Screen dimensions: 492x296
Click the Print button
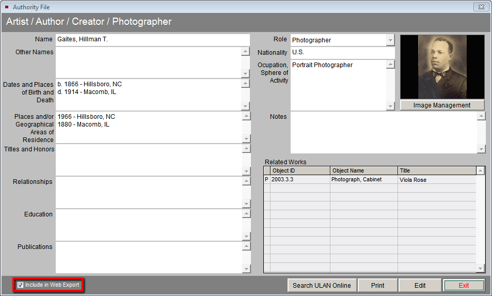378,285
